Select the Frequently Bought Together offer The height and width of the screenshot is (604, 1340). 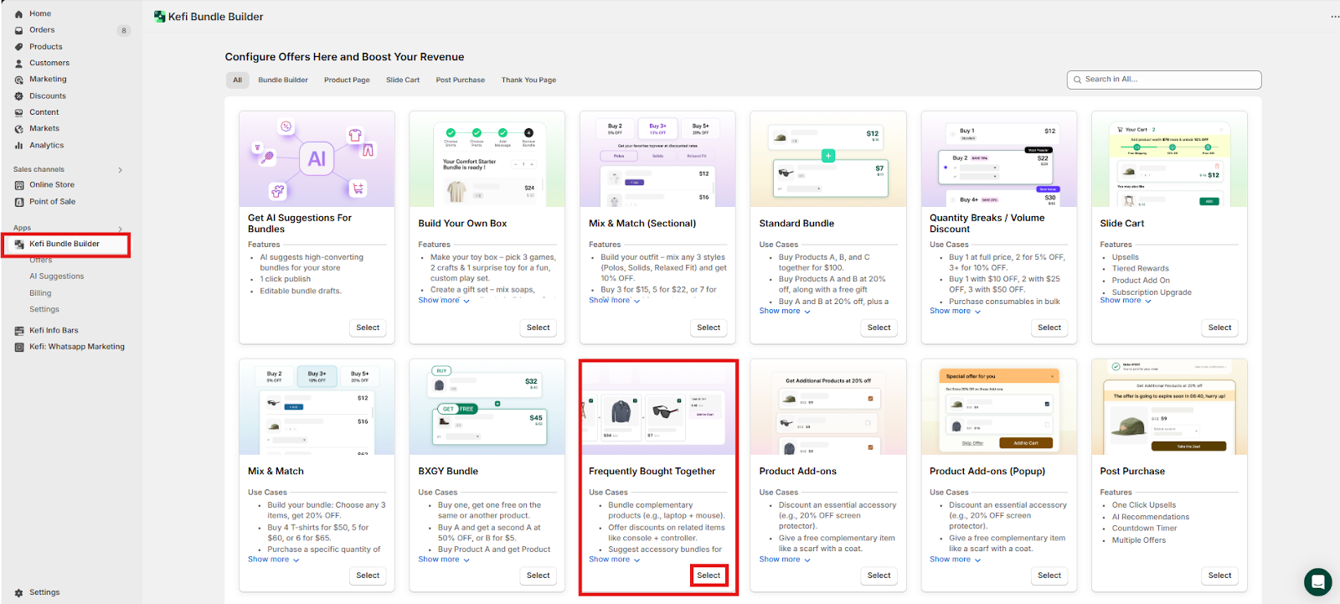click(x=709, y=576)
